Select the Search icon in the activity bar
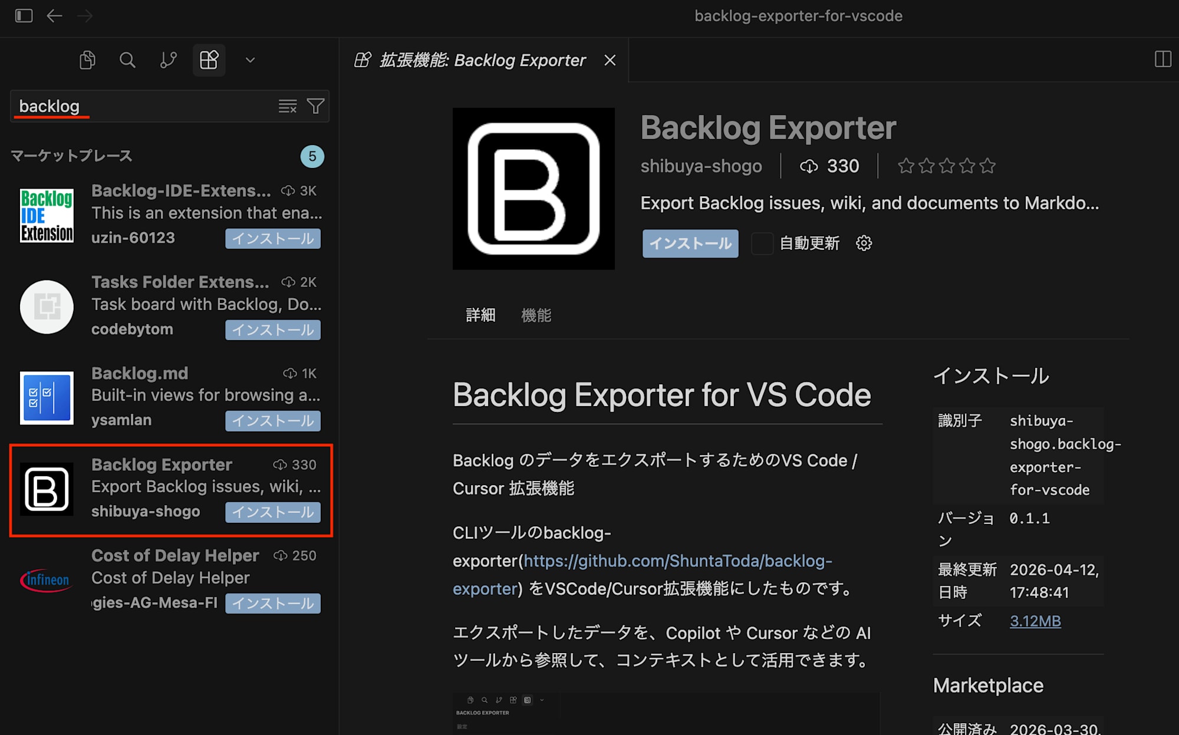This screenshot has height=735, width=1179. coord(128,60)
